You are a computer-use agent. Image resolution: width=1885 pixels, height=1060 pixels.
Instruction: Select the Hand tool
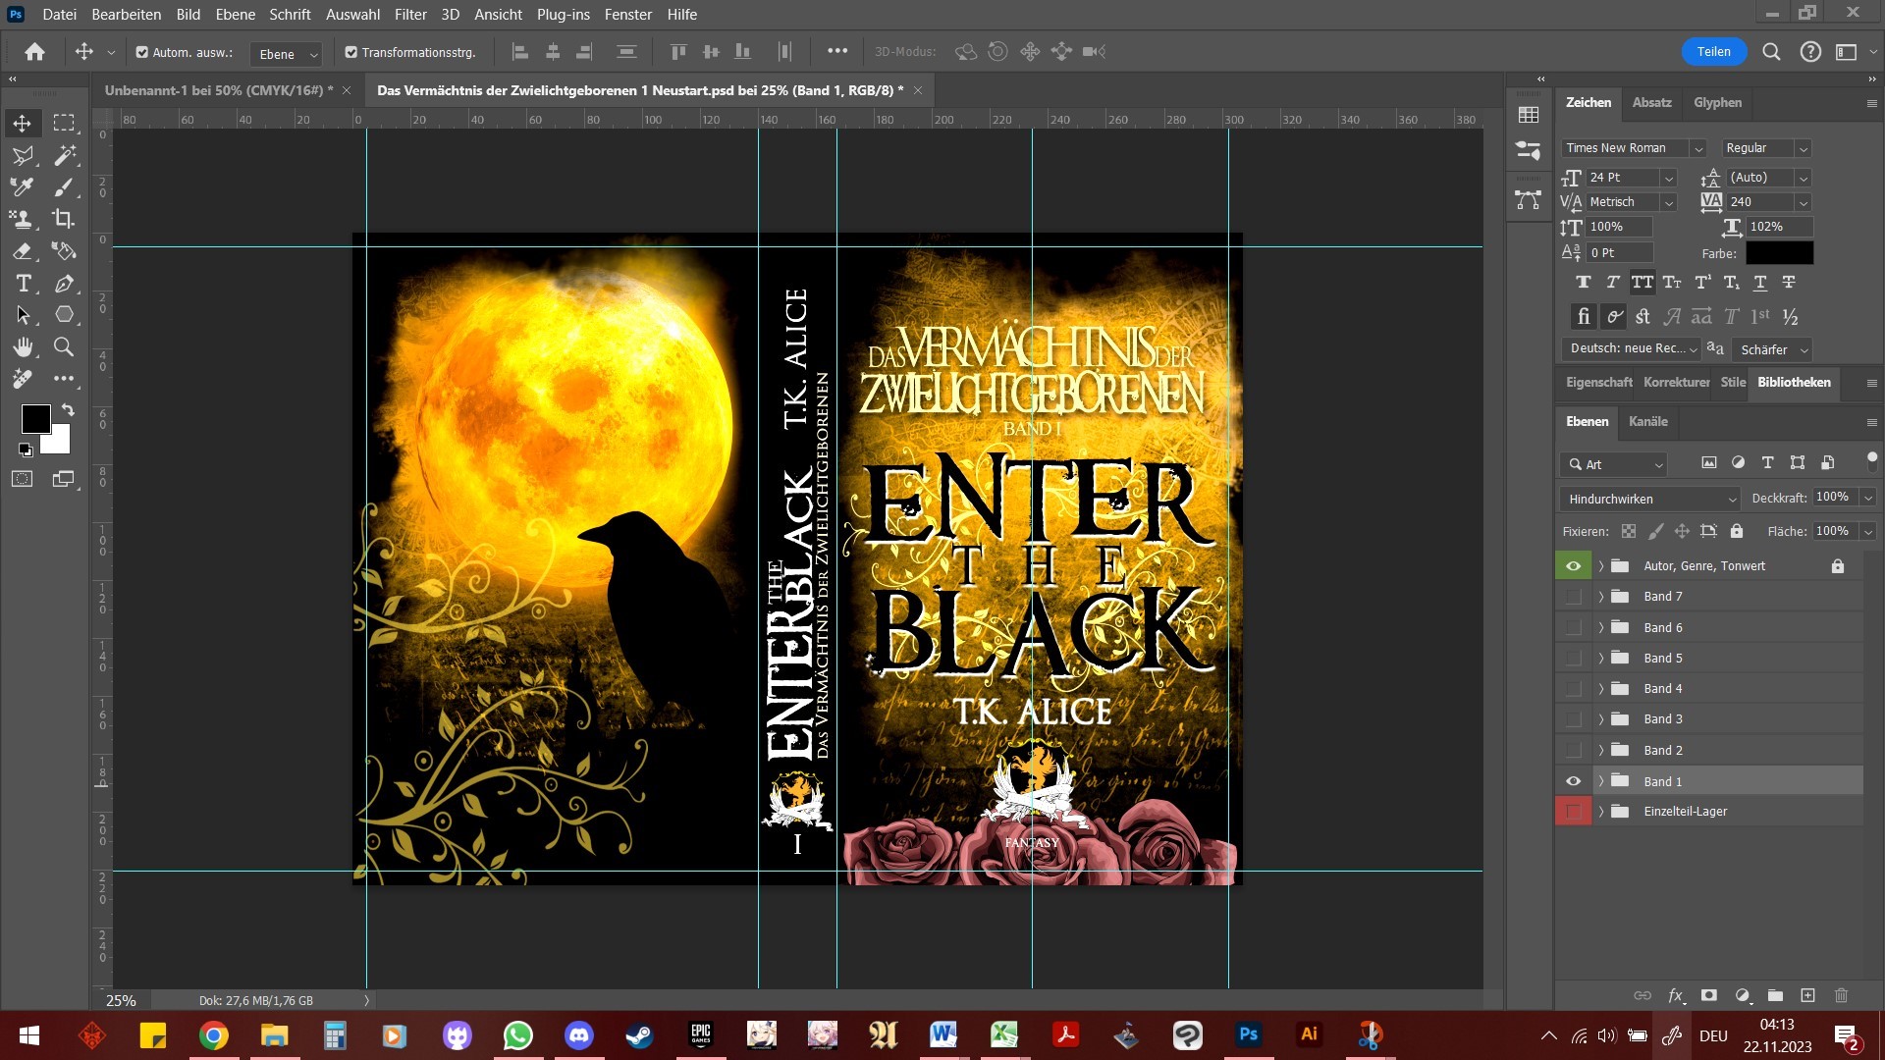pyautogui.click(x=23, y=346)
